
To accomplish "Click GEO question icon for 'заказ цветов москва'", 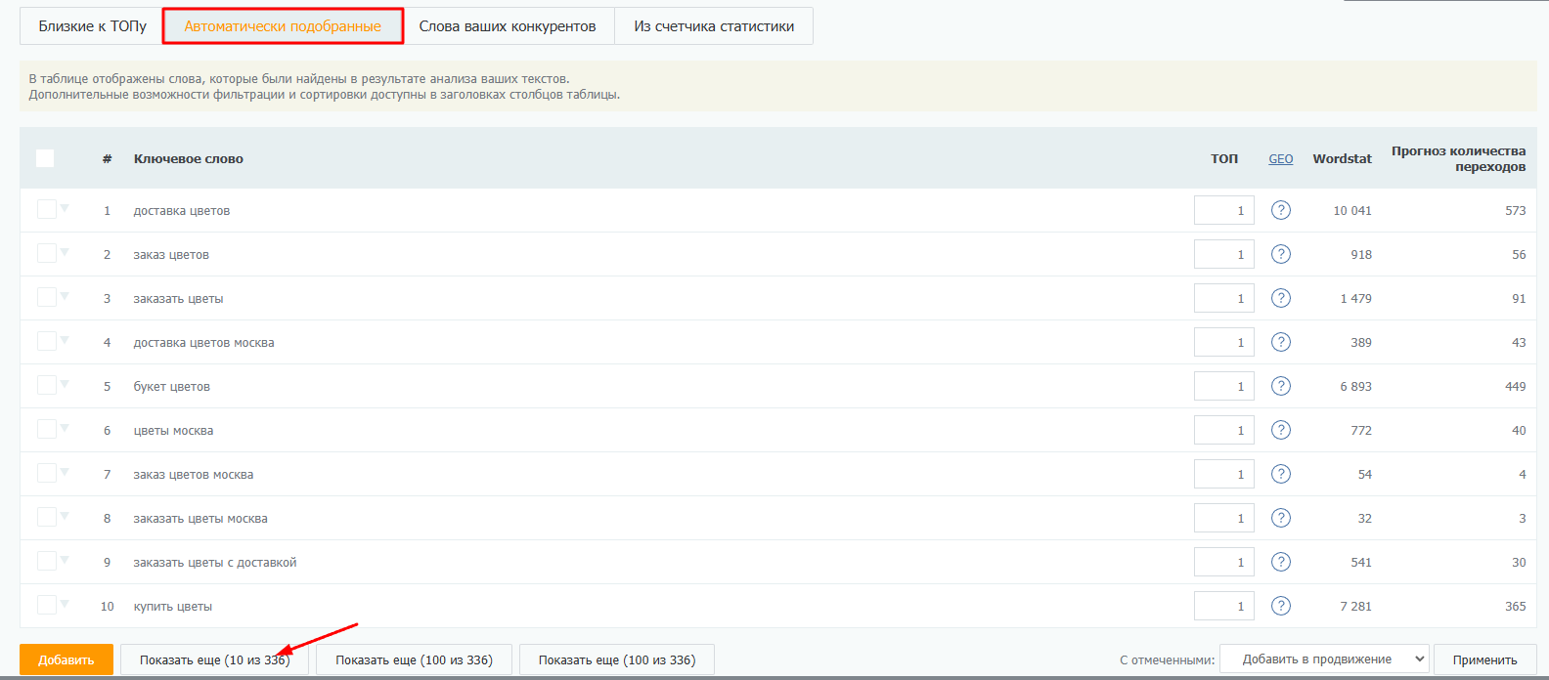I will tap(1280, 474).
